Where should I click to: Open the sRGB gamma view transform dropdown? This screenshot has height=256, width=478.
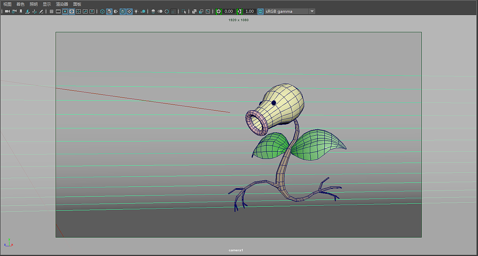pos(290,11)
